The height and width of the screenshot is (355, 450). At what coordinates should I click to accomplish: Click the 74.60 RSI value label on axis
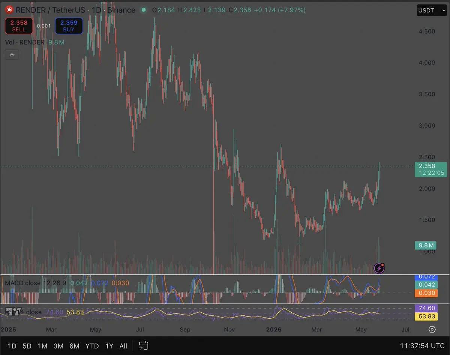[x=427, y=308]
